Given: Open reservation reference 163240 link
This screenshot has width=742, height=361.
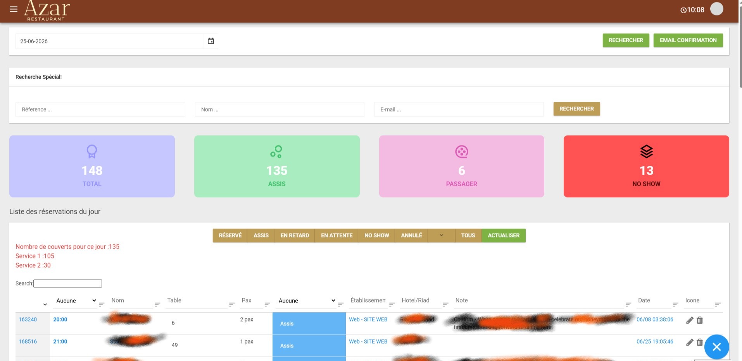Looking at the screenshot, I should tap(28, 320).
